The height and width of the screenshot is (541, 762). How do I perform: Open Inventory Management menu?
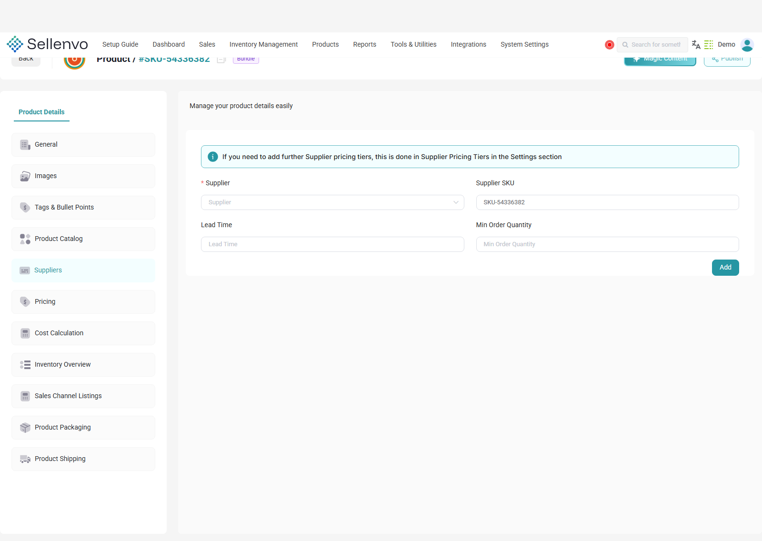263,44
